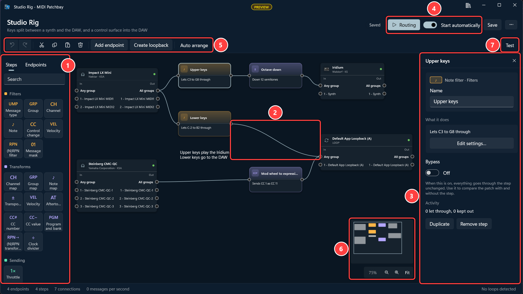Click Remove step button

(x=474, y=224)
